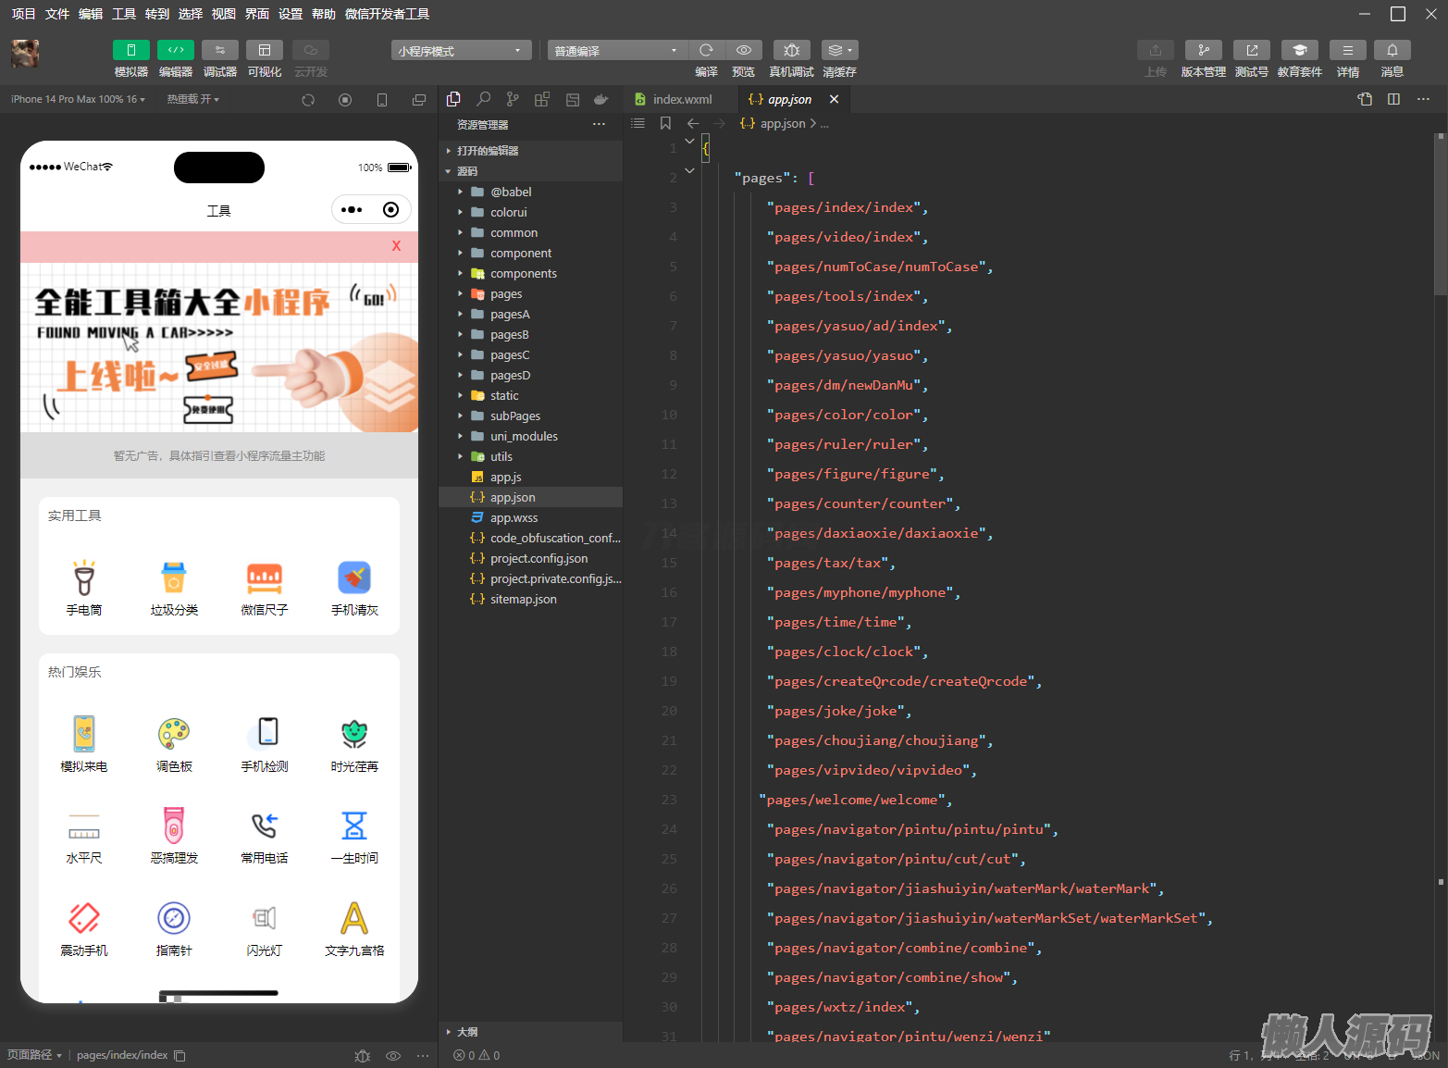Toggle the editor panel button
Screen dimensions: 1448x1068
(175, 50)
